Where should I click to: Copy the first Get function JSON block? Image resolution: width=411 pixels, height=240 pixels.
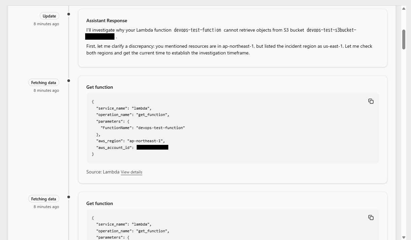coord(371,101)
